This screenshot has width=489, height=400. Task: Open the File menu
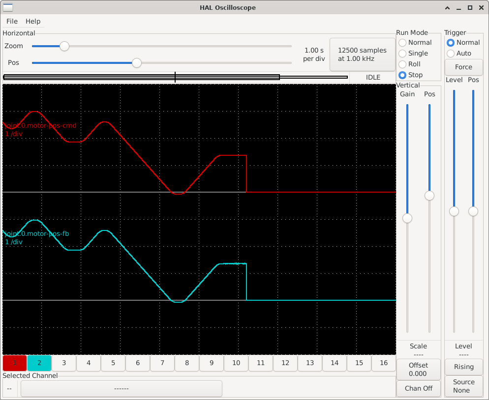pos(11,21)
